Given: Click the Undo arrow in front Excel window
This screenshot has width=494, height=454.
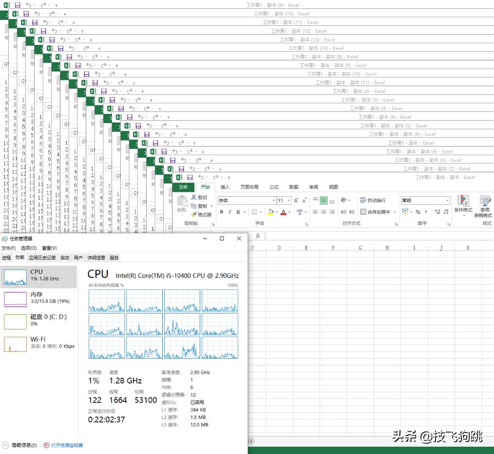Looking at the screenshot, I should [201, 178].
